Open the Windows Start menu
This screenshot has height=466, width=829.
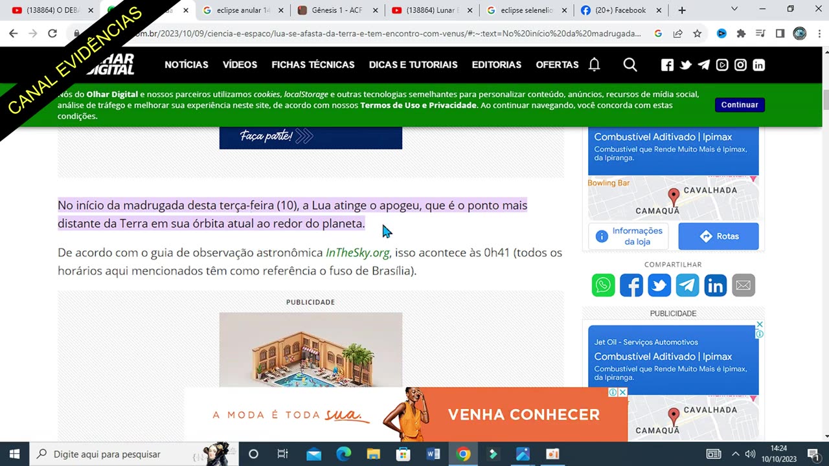click(x=14, y=454)
